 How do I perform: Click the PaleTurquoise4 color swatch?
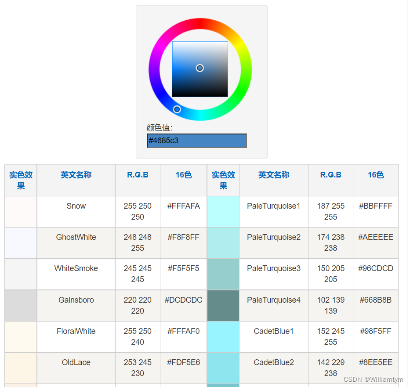click(223, 305)
